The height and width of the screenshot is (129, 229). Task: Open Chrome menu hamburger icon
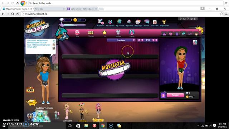pyautogui.click(x=226, y=14)
